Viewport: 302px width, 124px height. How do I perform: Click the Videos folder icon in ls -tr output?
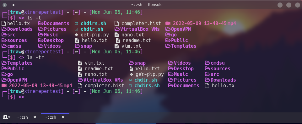coord(171,63)
